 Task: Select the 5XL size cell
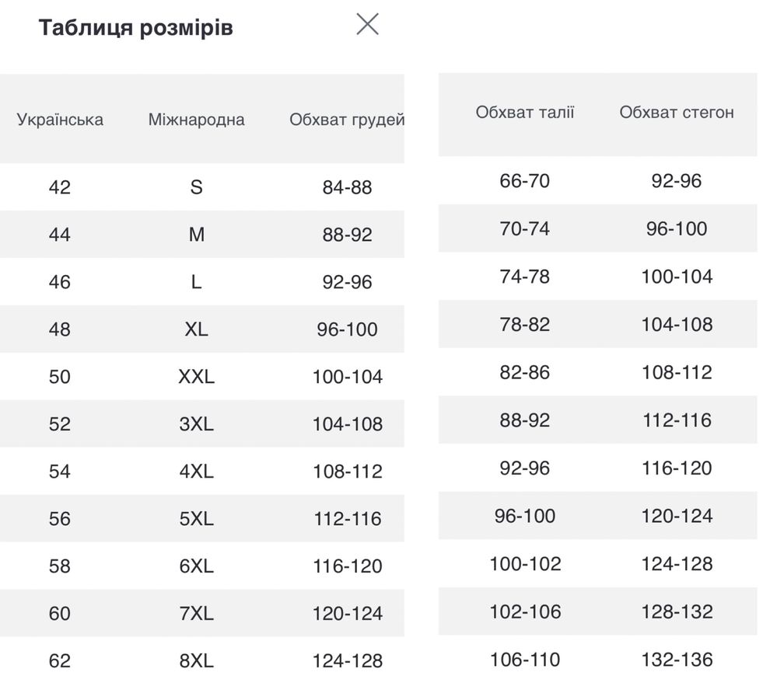196,519
